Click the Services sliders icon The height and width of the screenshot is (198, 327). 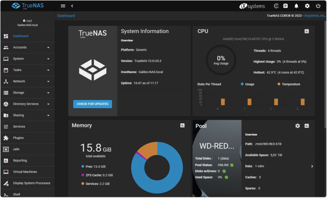tap(6, 127)
